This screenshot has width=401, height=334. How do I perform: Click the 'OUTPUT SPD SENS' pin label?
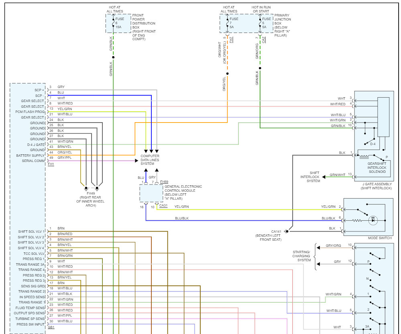(x=29, y=313)
